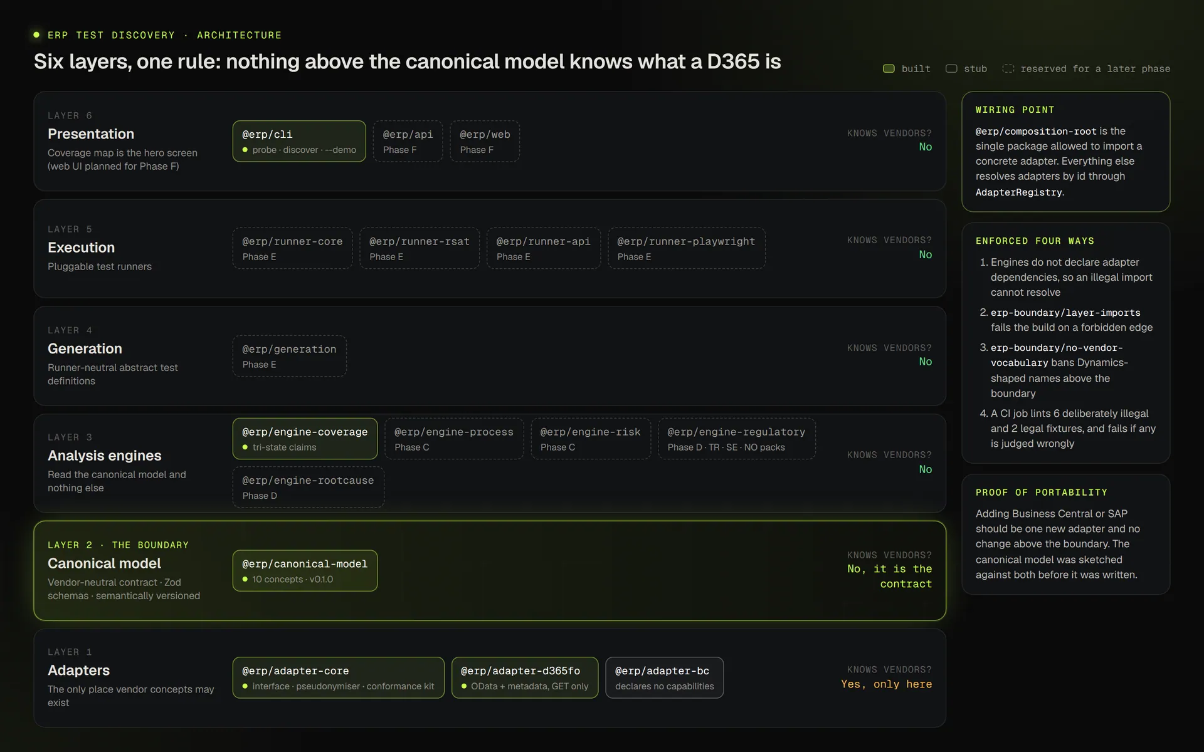Open the @erp/engine-rootcause Phase D card

(x=308, y=487)
